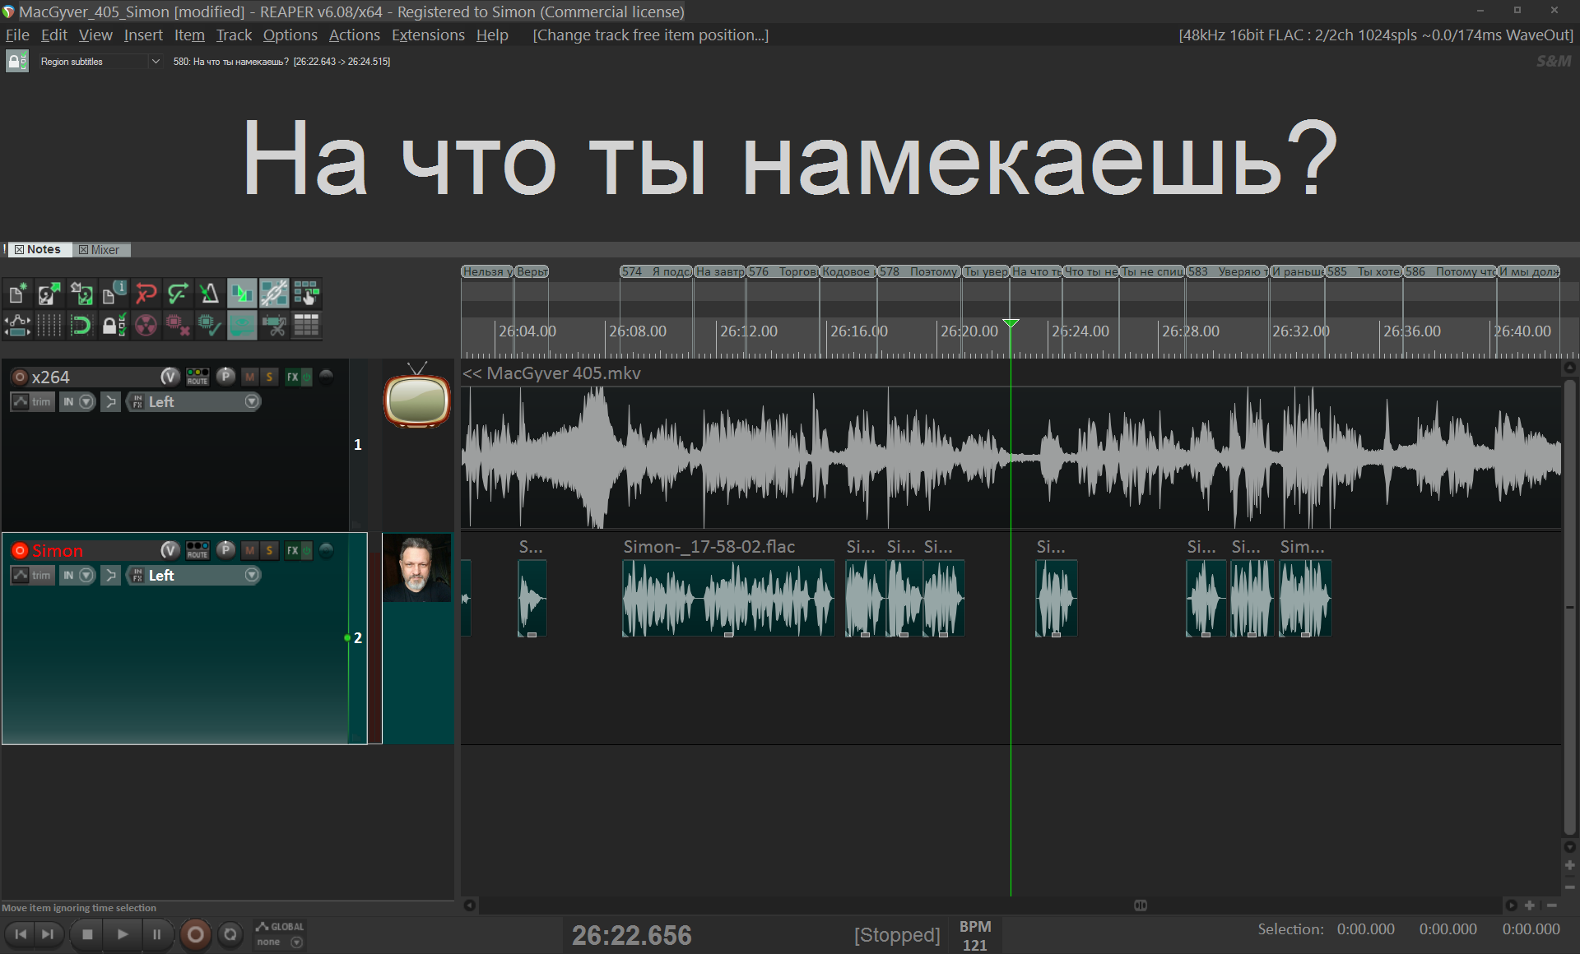Arm the Simon track for recording
The image size is (1580, 954).
tap(20, 550)
